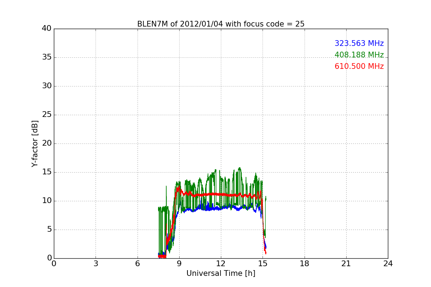Click the 'Universal Time [h]' axis label
The height and width of the screenshot is (287, 431).
point(221,273)
